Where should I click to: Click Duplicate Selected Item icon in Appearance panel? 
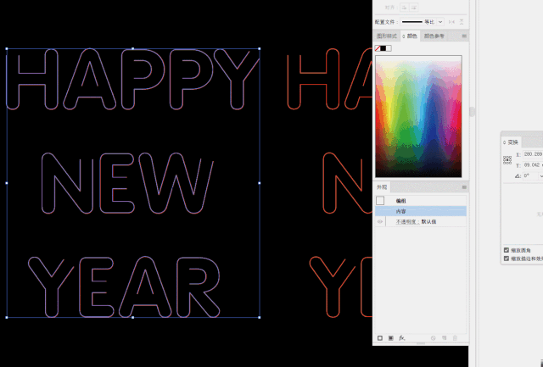[445, 338]
